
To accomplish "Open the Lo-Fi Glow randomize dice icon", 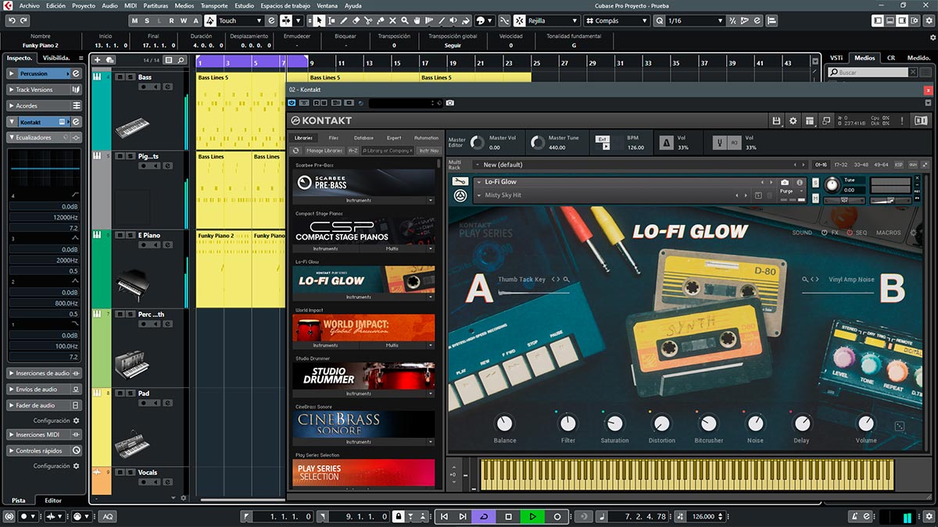I will click(899, 426).
